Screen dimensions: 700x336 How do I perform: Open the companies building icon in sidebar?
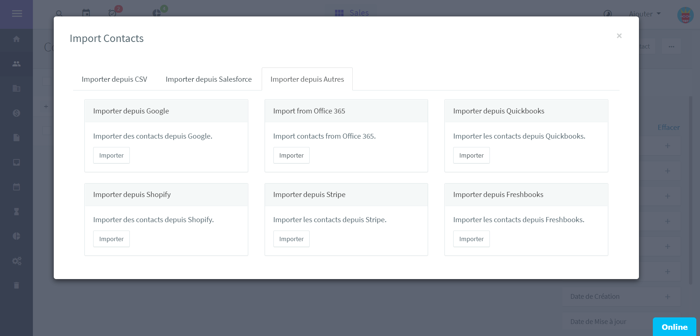coord(16,88)
